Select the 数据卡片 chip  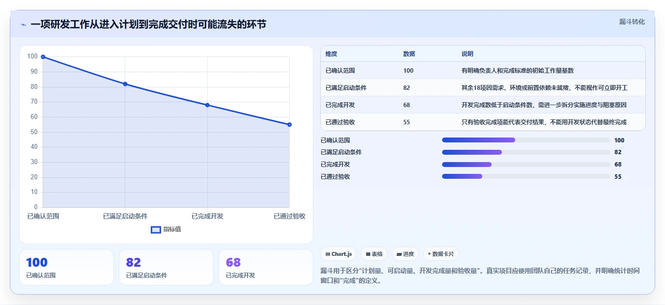441,254
